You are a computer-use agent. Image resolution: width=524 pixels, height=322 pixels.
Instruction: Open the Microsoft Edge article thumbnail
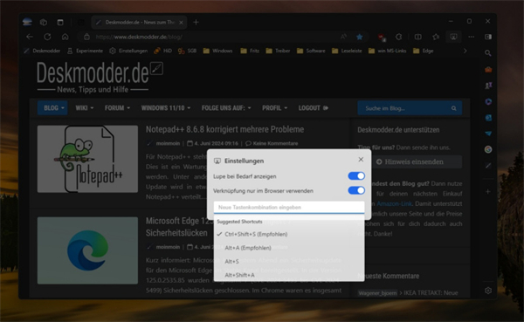(87, 250)
